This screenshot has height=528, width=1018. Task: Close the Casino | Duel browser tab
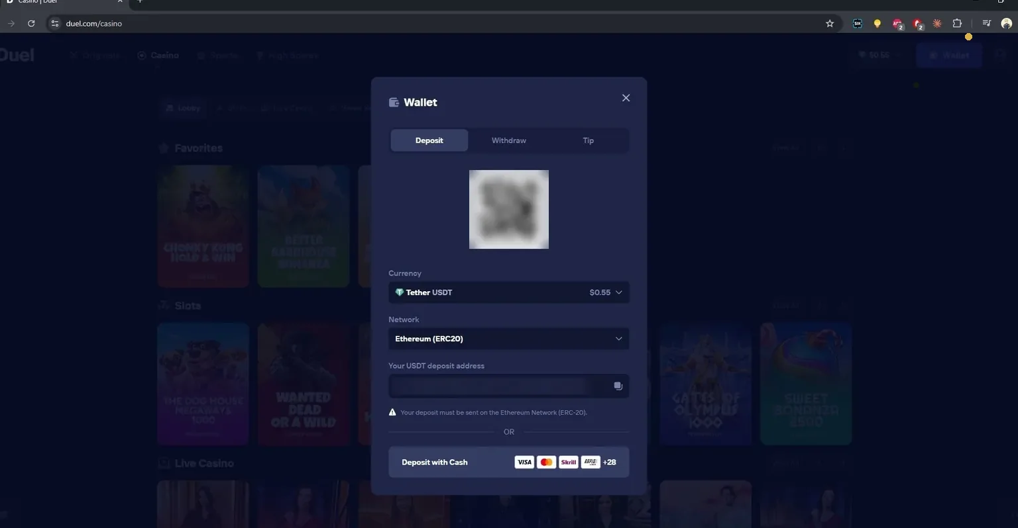click(120, 2)
